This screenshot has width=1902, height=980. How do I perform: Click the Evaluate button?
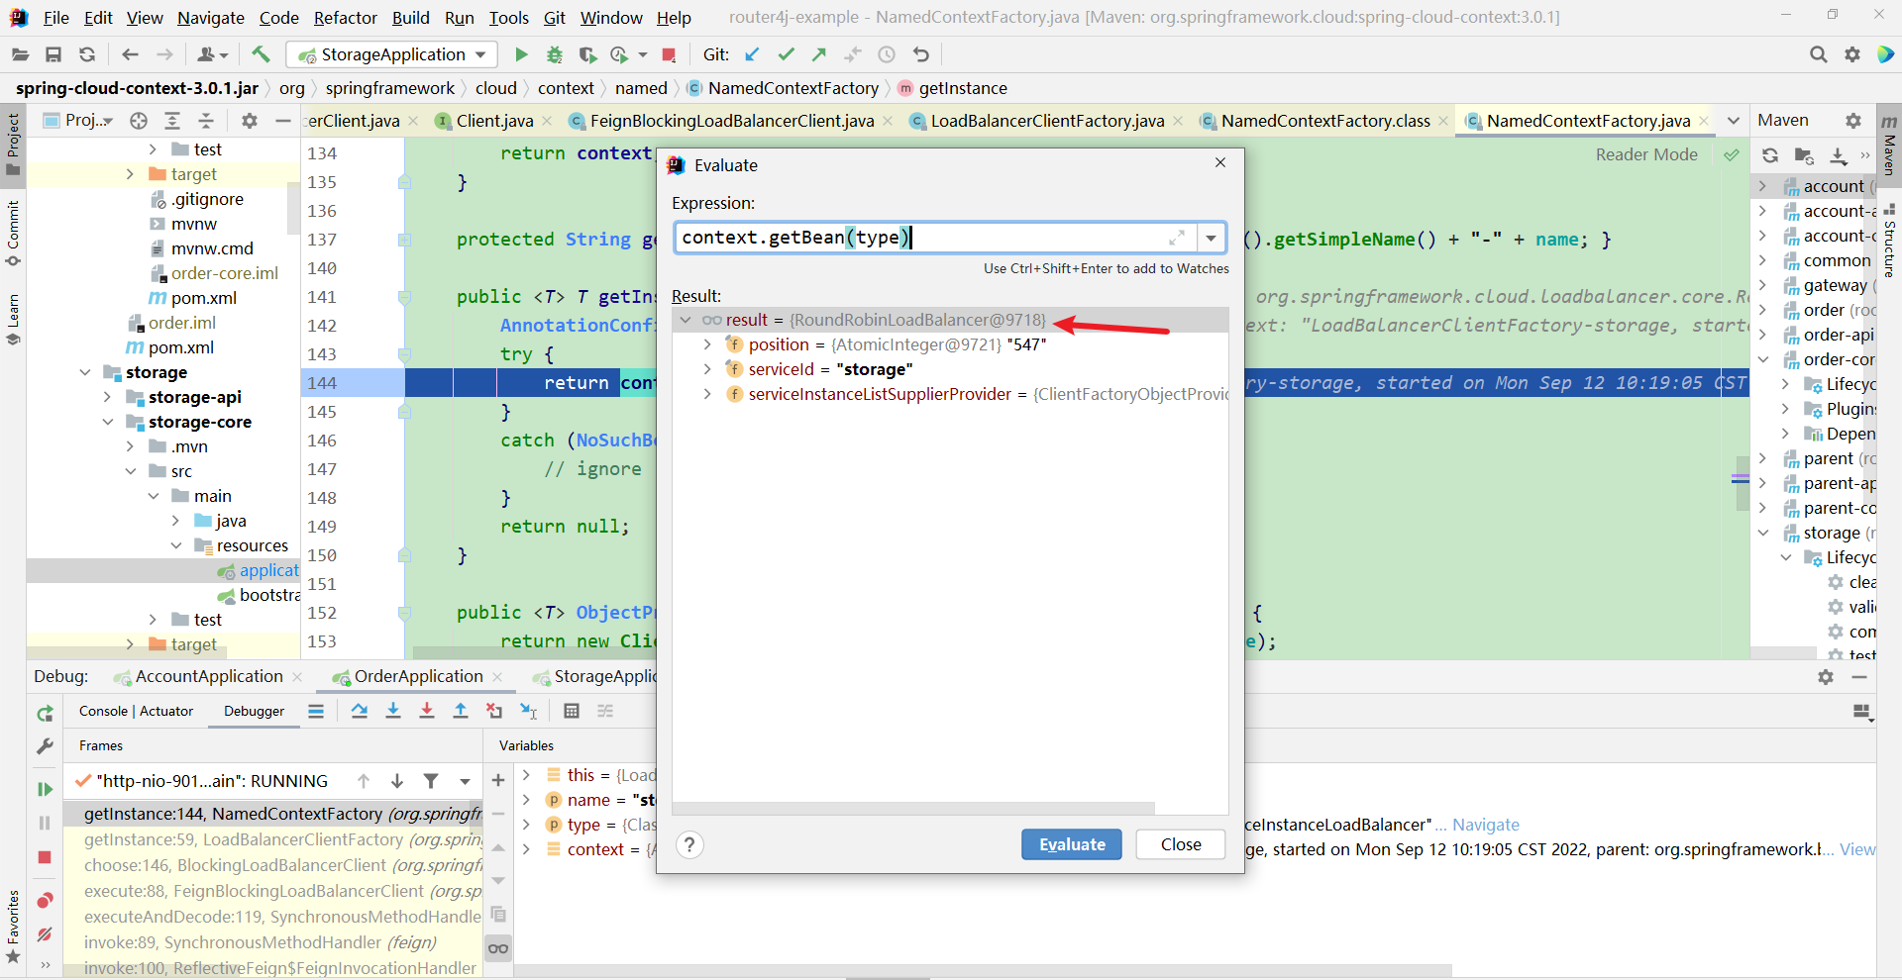point(1071,844)
